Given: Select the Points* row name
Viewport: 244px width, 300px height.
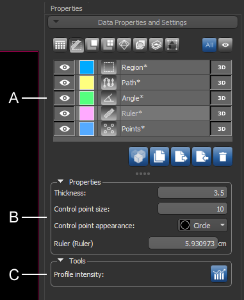Looking at the screenshot, I should click(x=165, y=129).
